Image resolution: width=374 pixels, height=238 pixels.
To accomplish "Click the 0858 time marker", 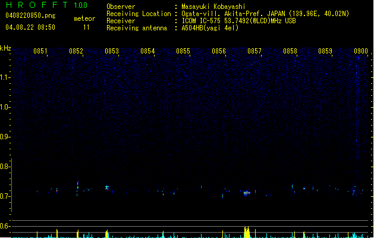I will pyautogui.click(x=290, y=51).
